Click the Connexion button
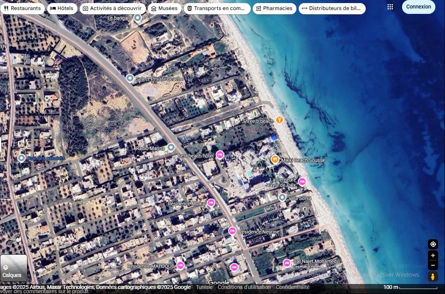The height and width of the screenshot is (294, 445). pos(418,7)
